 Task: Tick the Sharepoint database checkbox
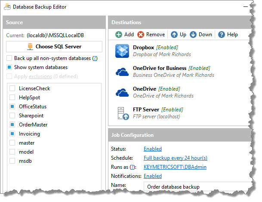click(x=12, y=116)
